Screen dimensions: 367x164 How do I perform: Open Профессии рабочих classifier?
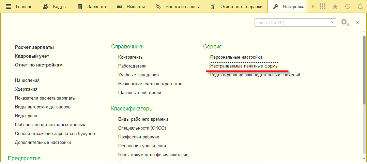pos(139,137)
